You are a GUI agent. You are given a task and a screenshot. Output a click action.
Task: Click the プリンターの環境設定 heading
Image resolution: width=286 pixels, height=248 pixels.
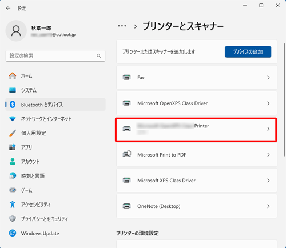137,233
